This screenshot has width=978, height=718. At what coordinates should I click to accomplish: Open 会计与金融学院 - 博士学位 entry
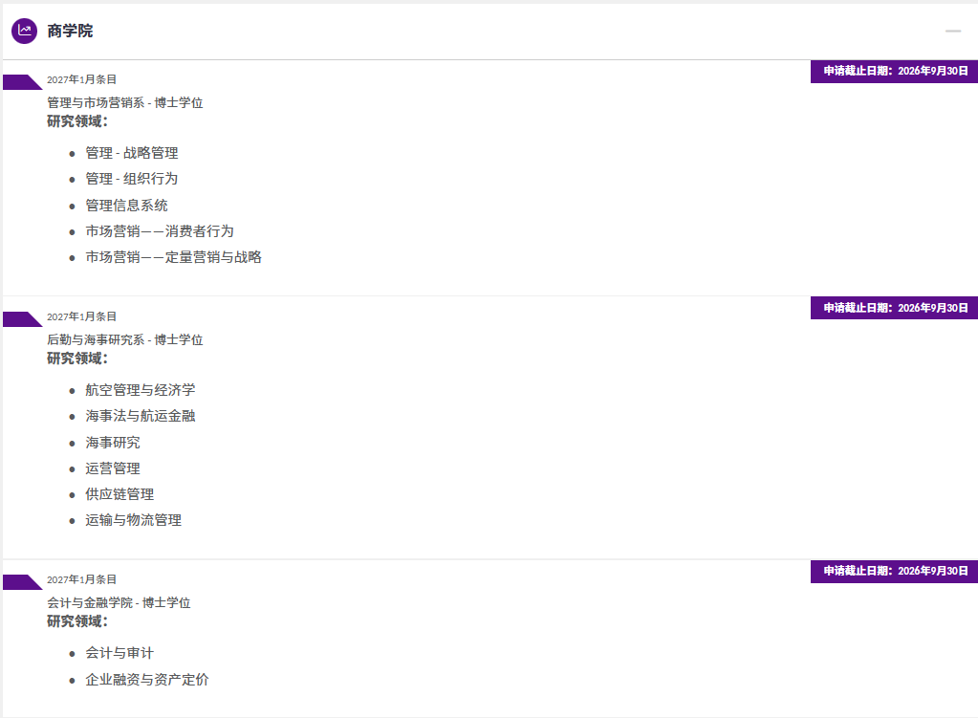[119, 602]
